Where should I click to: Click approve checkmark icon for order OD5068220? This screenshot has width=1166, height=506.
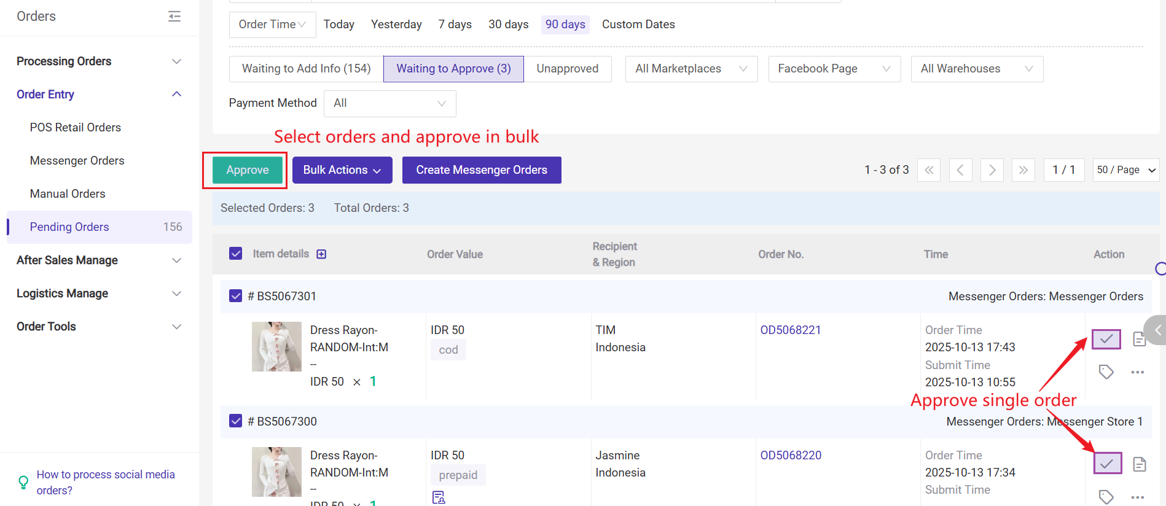coord(1107,464)
